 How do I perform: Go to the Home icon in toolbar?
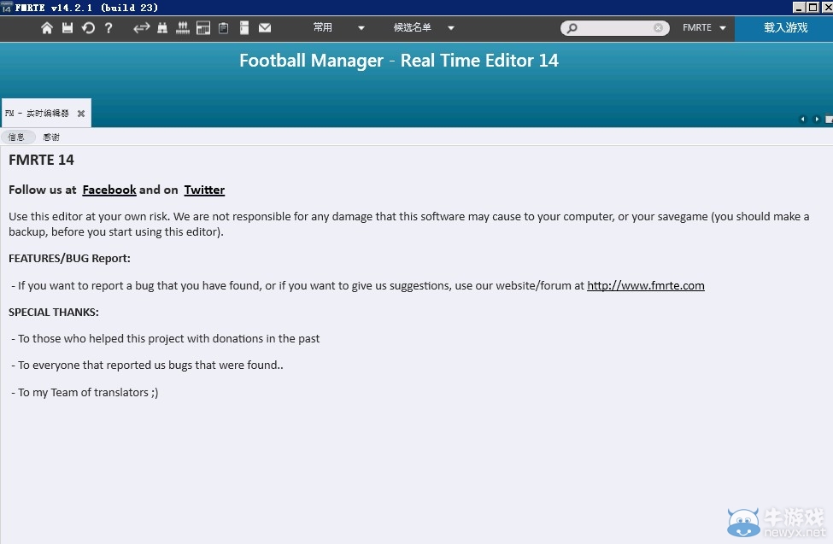coord(47,28)
